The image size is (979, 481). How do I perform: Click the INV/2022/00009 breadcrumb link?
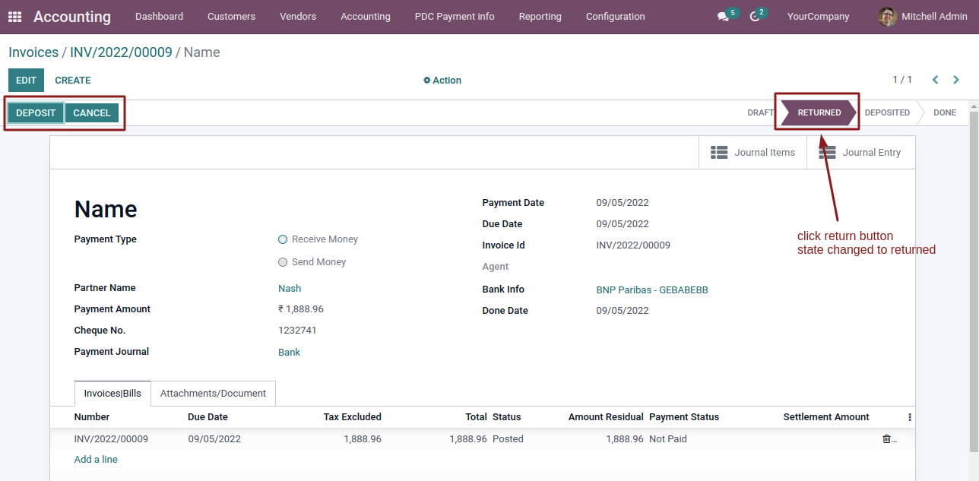[x=121, y=52]
